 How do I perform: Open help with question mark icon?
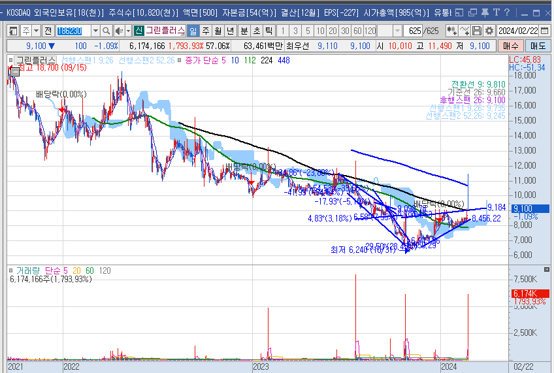[507, 12]
